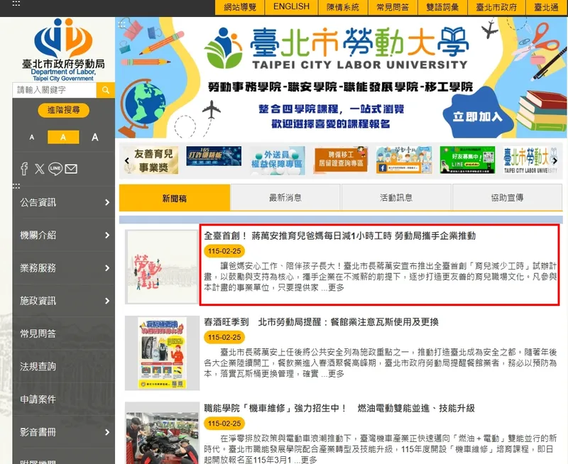Click the email envelope share icon
The height and width of the screenshot is (464, 568).
(71, 169)
